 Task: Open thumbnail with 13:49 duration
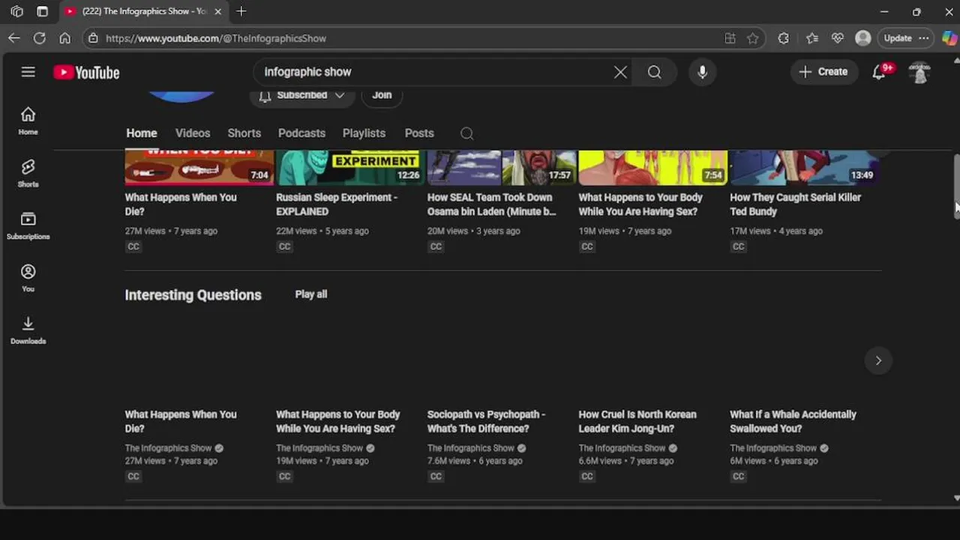804,168
